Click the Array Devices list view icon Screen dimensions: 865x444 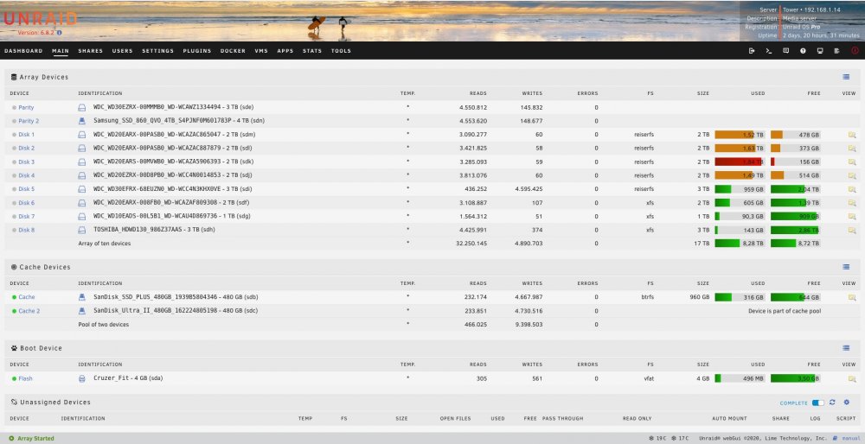click(x=846, y=77)
